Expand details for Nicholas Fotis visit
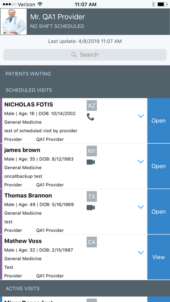The width and height of the screenshot is (170, 302). tap(141, 116)
